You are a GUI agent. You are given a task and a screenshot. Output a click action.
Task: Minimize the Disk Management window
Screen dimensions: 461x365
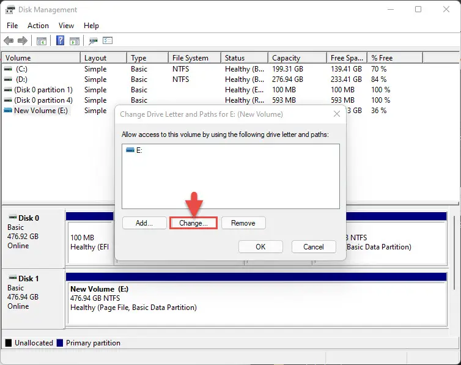click(391, 9)
